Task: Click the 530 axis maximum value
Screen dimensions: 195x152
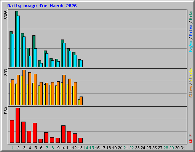Action: point(6,111)
